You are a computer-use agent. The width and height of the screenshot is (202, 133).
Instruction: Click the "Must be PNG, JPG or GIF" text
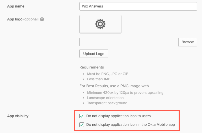pyautogui.click(x=108, y=74)
